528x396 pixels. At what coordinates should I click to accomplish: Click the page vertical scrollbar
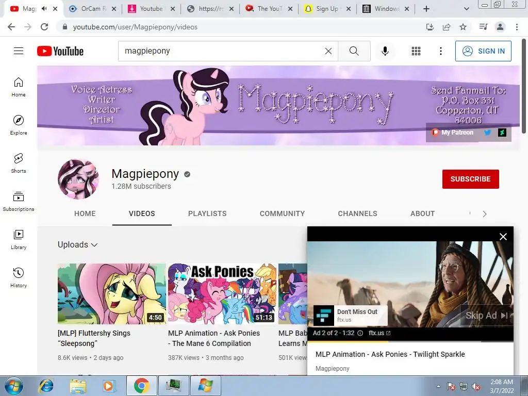pos(523,86)
